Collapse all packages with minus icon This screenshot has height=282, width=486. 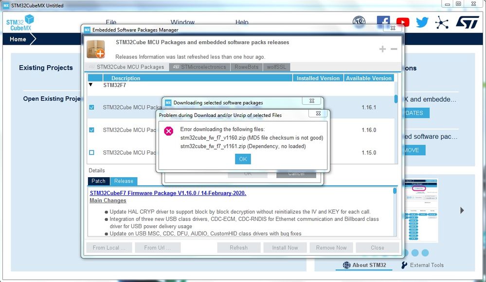[x=394, y=49]
